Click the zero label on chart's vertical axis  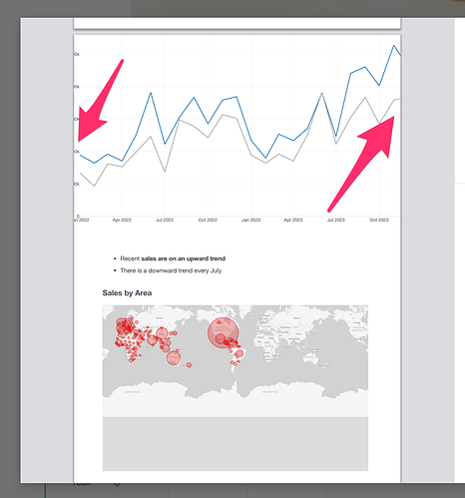78,217
